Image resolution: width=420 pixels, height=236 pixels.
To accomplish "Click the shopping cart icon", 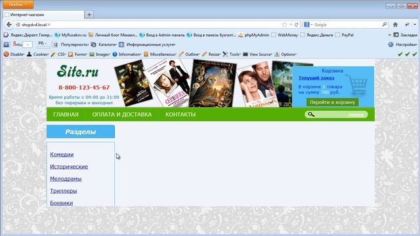I will coord(357,85).
